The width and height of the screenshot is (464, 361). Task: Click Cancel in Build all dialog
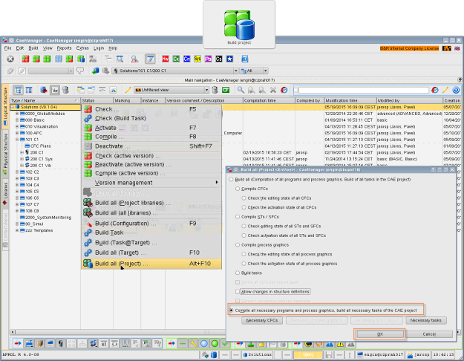click(x=429, y=334)
